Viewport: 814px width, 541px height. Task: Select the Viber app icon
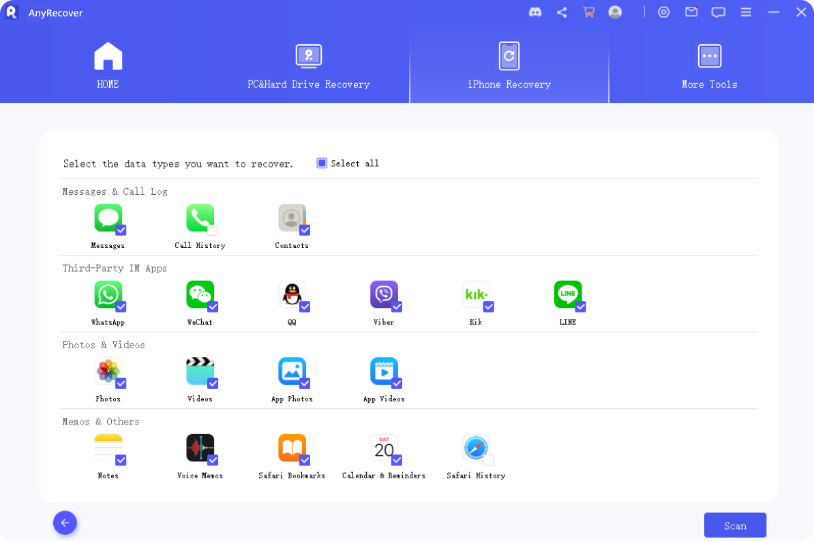(384, 294)
